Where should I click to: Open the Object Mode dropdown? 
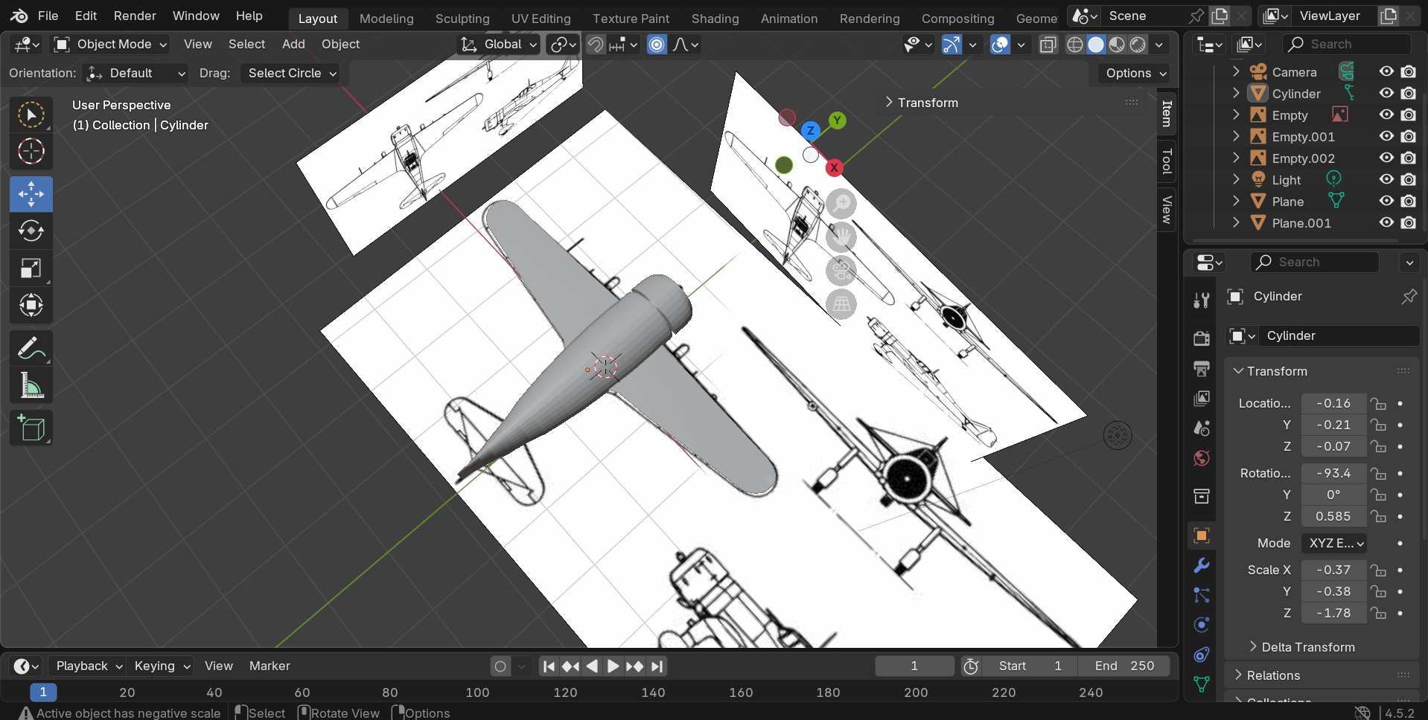point(110,45)
